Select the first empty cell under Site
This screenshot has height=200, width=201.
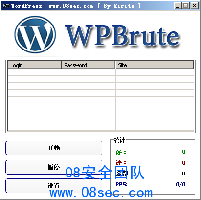point(155,73)
